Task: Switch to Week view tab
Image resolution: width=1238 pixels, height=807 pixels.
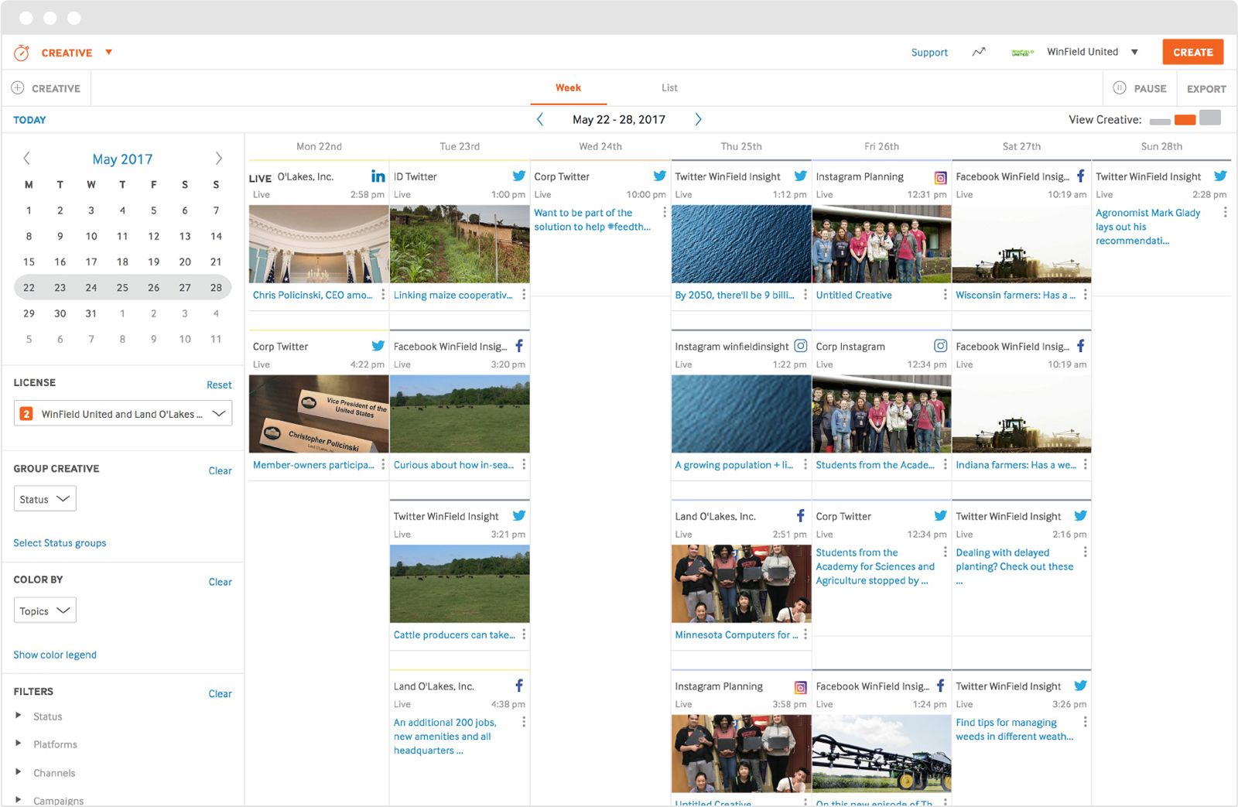Action: coord(568,87)
